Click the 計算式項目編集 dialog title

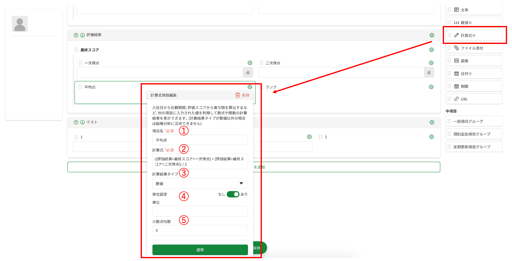coord(164,95)
